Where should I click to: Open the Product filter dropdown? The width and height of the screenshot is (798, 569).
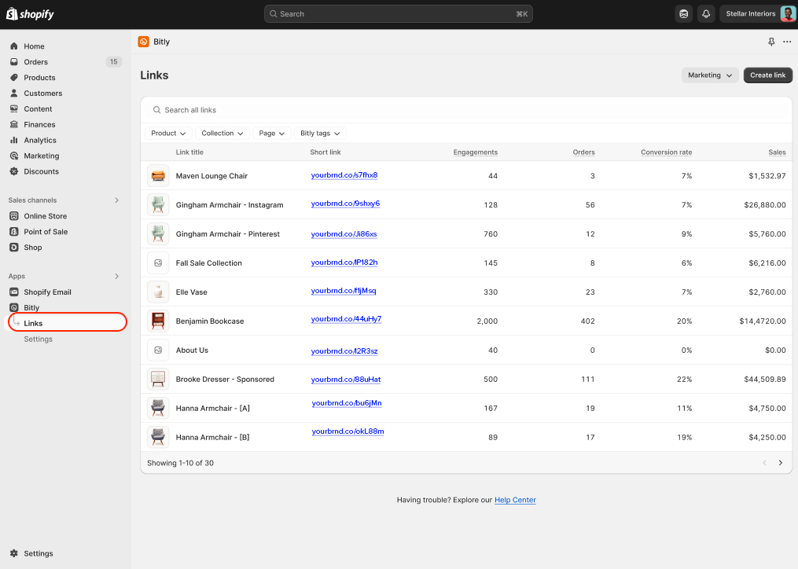(167, 133)
